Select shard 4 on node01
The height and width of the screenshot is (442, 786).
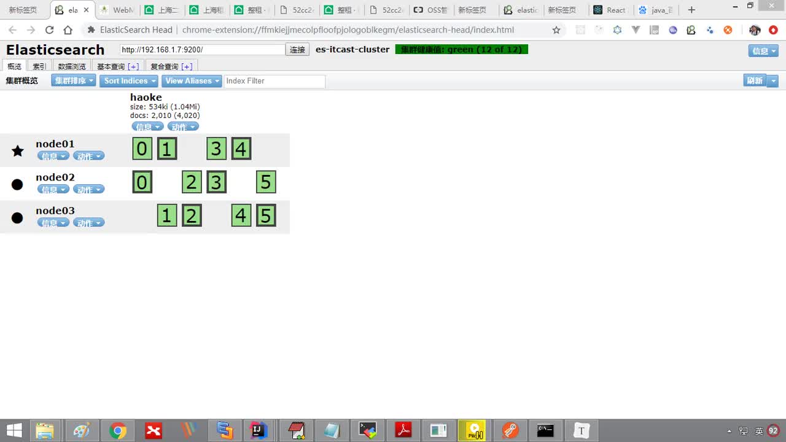pyautogui.click(x=241, y=149)
